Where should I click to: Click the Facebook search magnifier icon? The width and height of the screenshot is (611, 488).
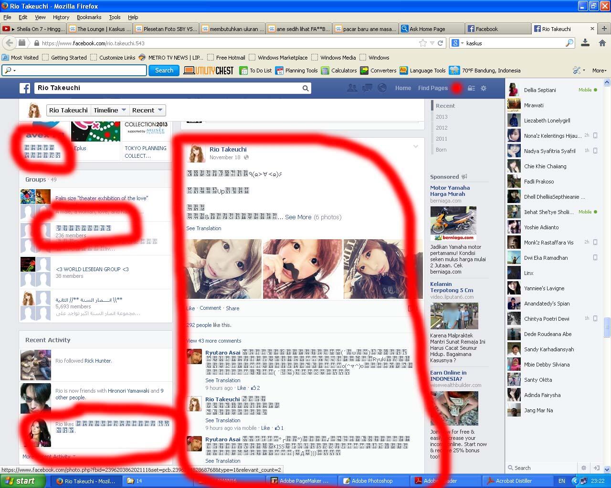[x=305, y=88]
